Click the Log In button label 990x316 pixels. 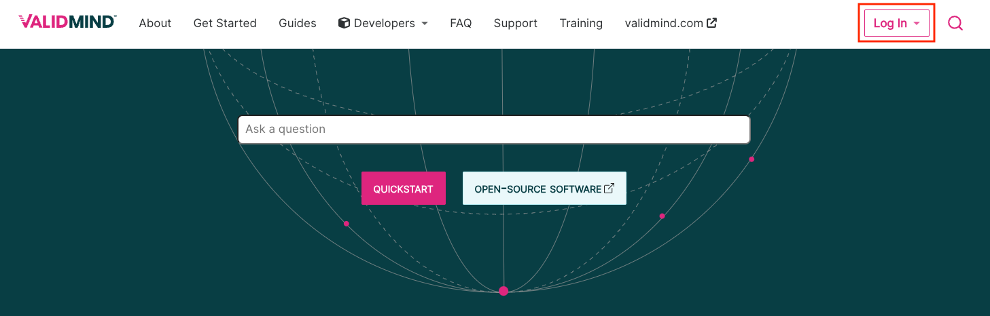click(889, 23)
